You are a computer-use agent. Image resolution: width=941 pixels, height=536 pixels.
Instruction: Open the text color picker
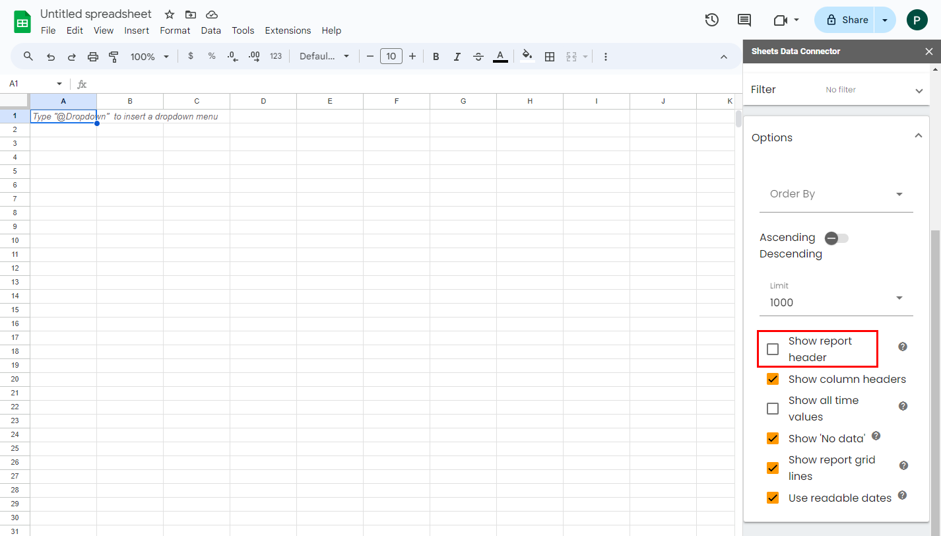[500, 57]
